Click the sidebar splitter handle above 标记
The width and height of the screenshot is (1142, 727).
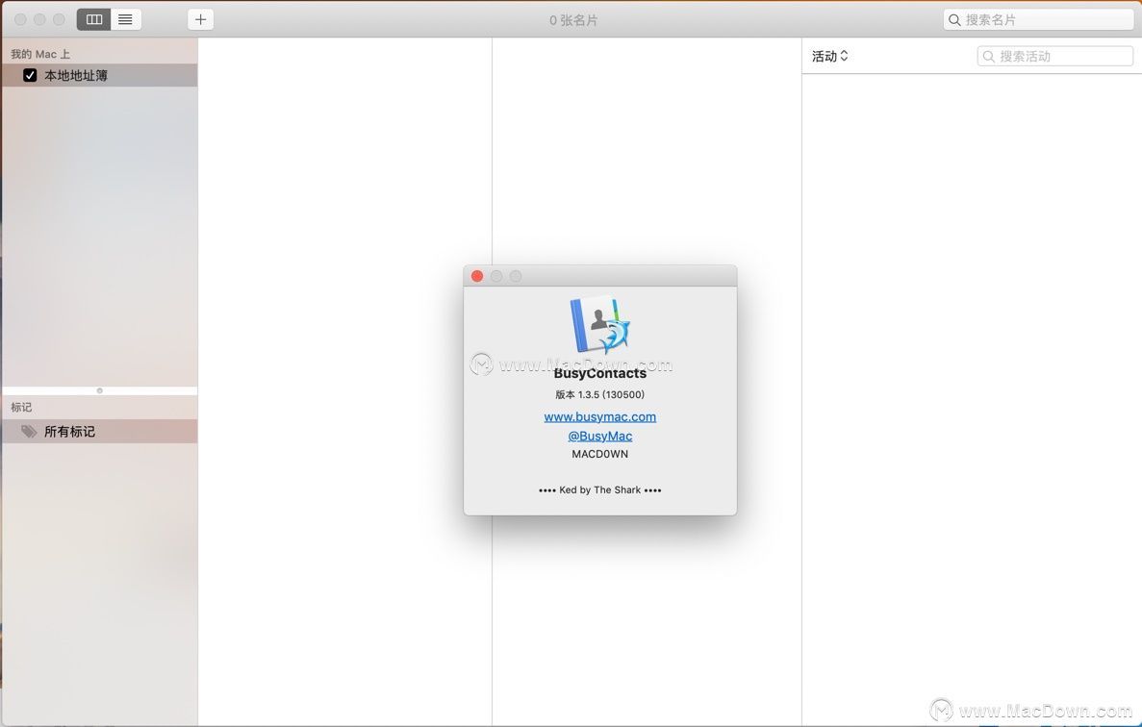[x=100, y=390]
